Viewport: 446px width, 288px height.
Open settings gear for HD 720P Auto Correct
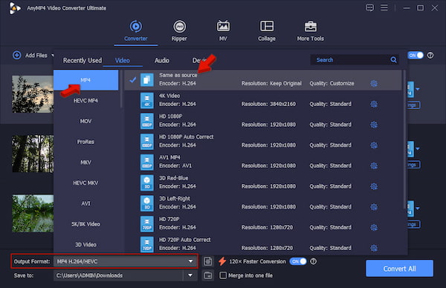click(374, 248)
